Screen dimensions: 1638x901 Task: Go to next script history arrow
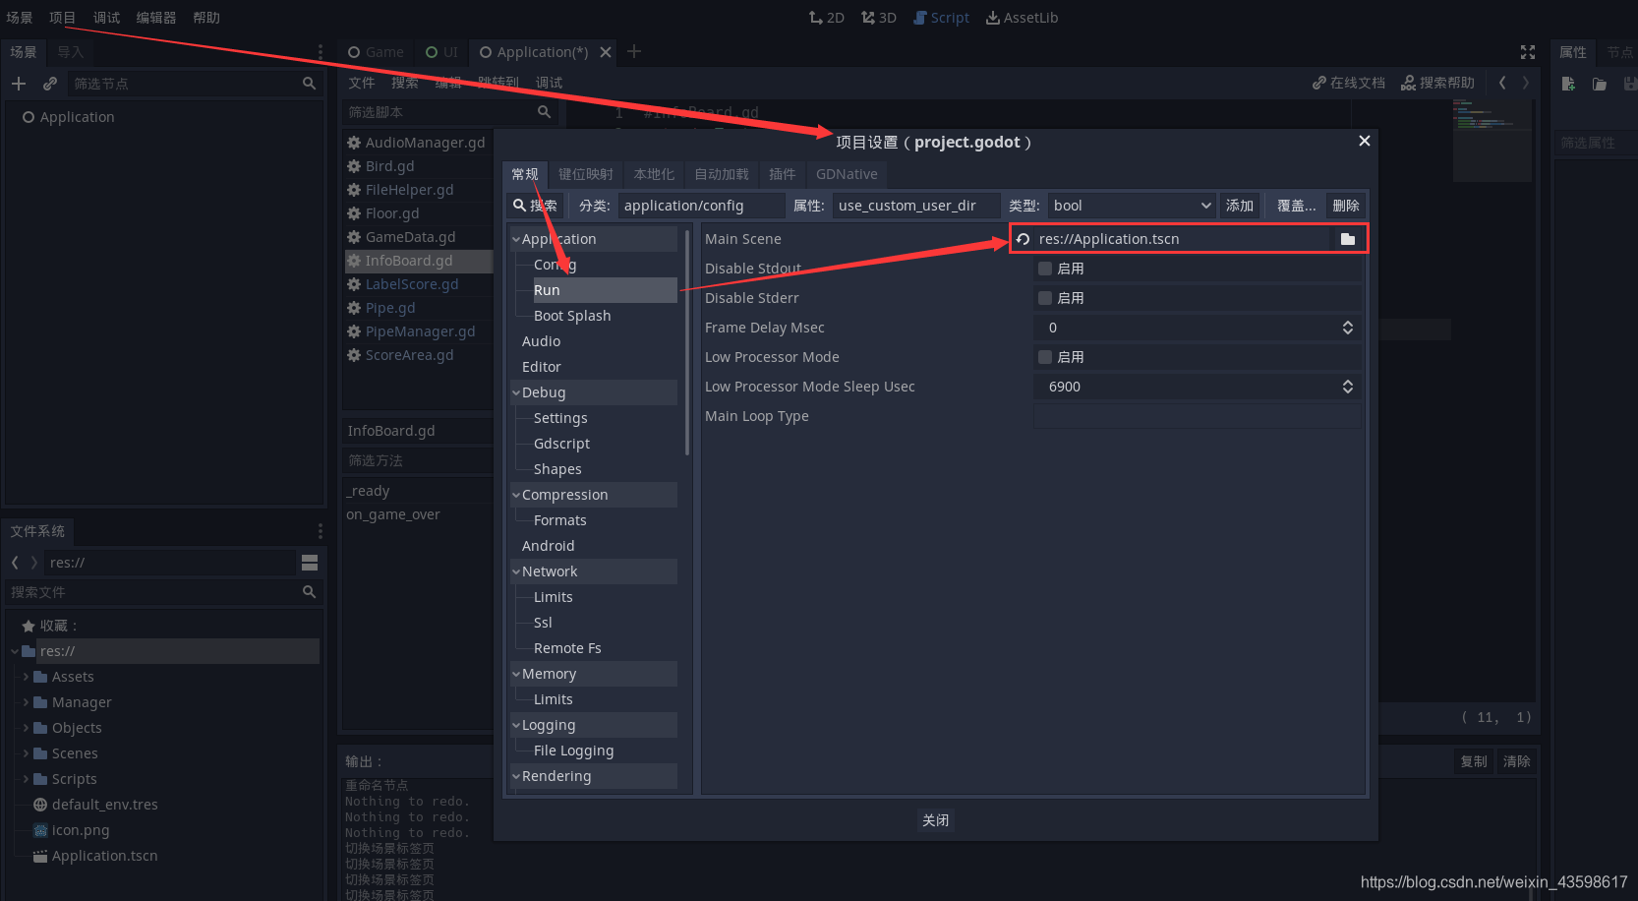(x=1526, y=83)
